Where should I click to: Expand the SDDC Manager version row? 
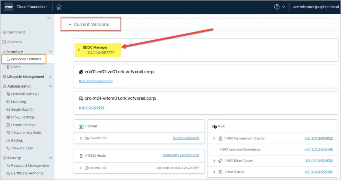(x=79, y=50)
